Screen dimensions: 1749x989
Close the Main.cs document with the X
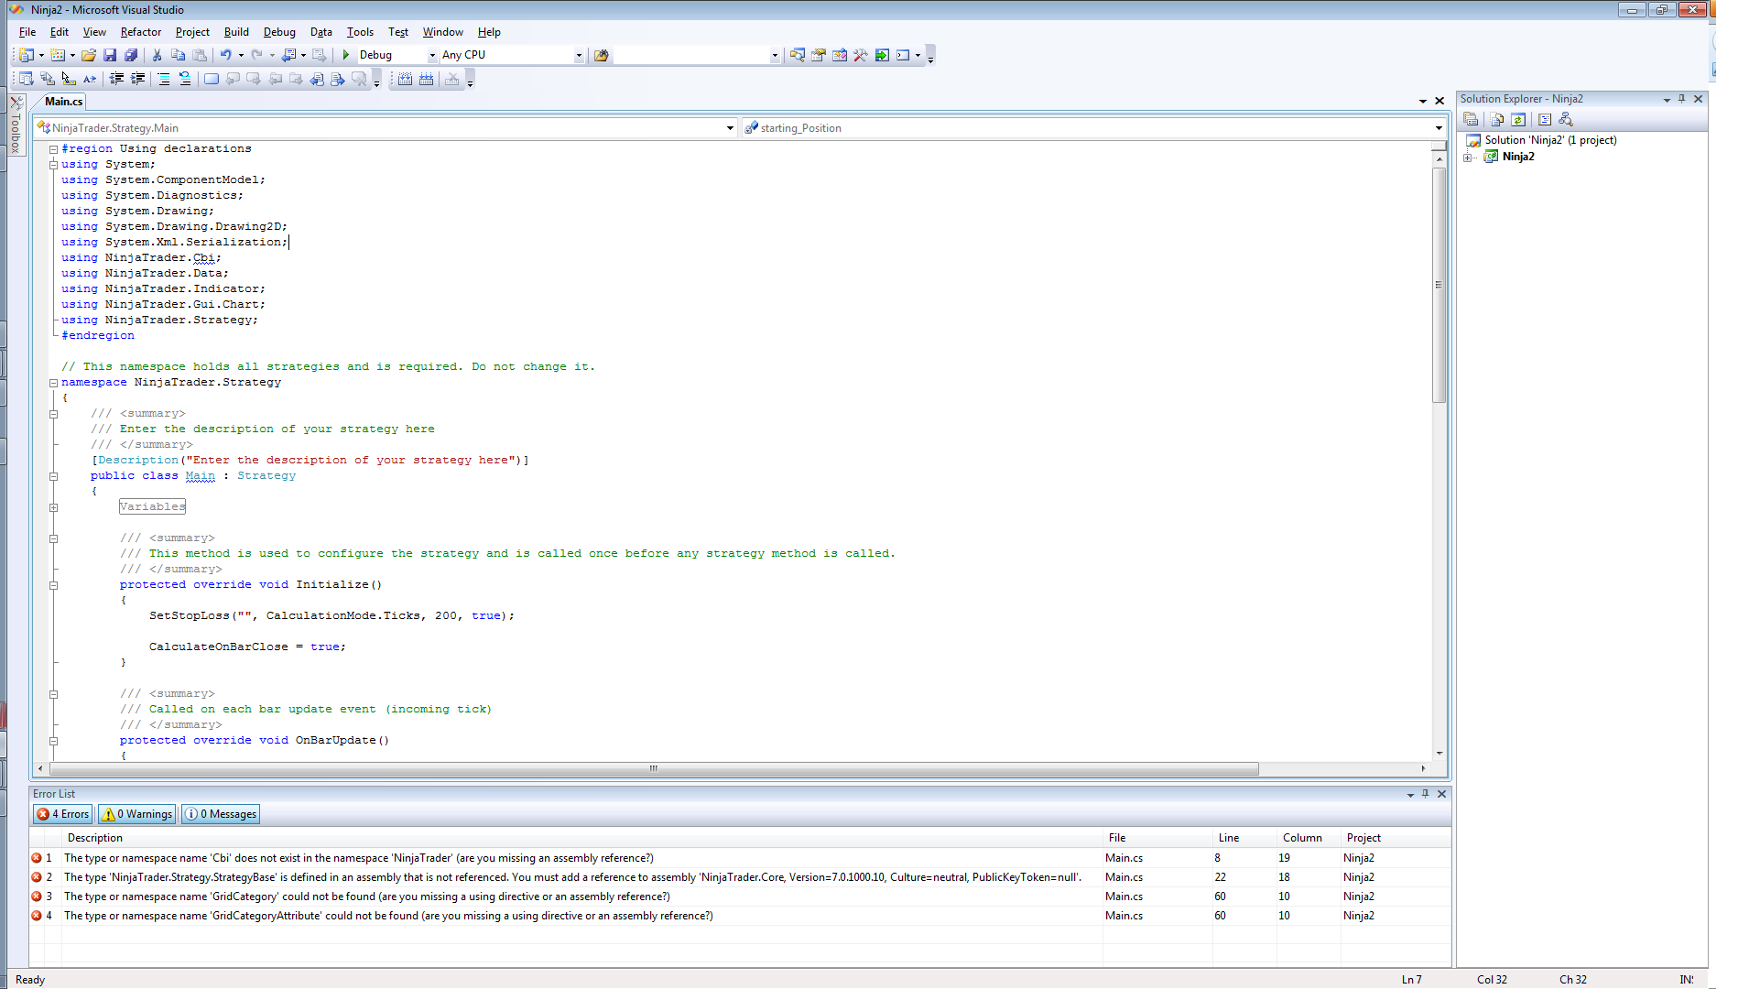coord(1439,102)
